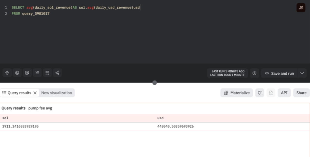310x157 pixels.
Task: Click the editor resize handle
Action: 154,83
